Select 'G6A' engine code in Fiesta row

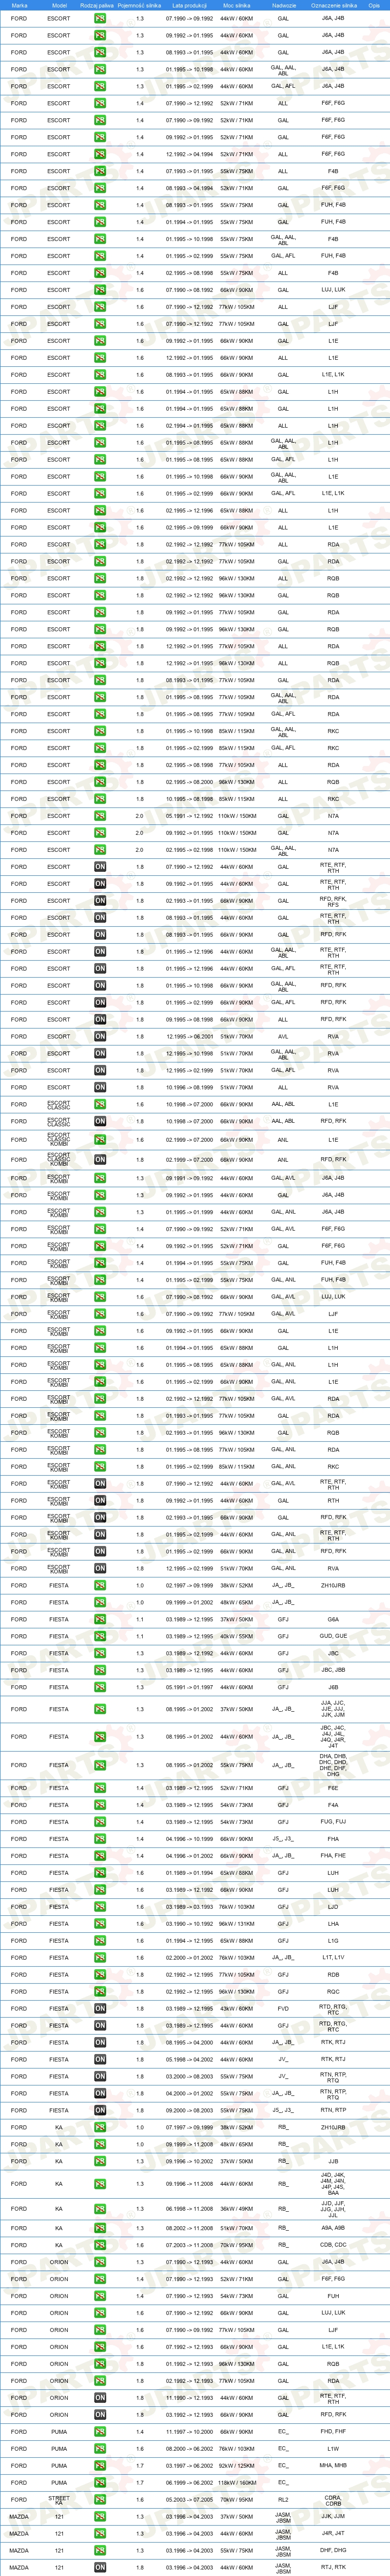(333, 1619)
